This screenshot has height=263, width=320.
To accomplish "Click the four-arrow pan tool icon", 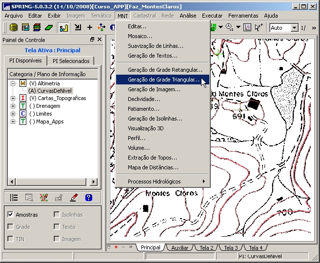I will [101, 28].
